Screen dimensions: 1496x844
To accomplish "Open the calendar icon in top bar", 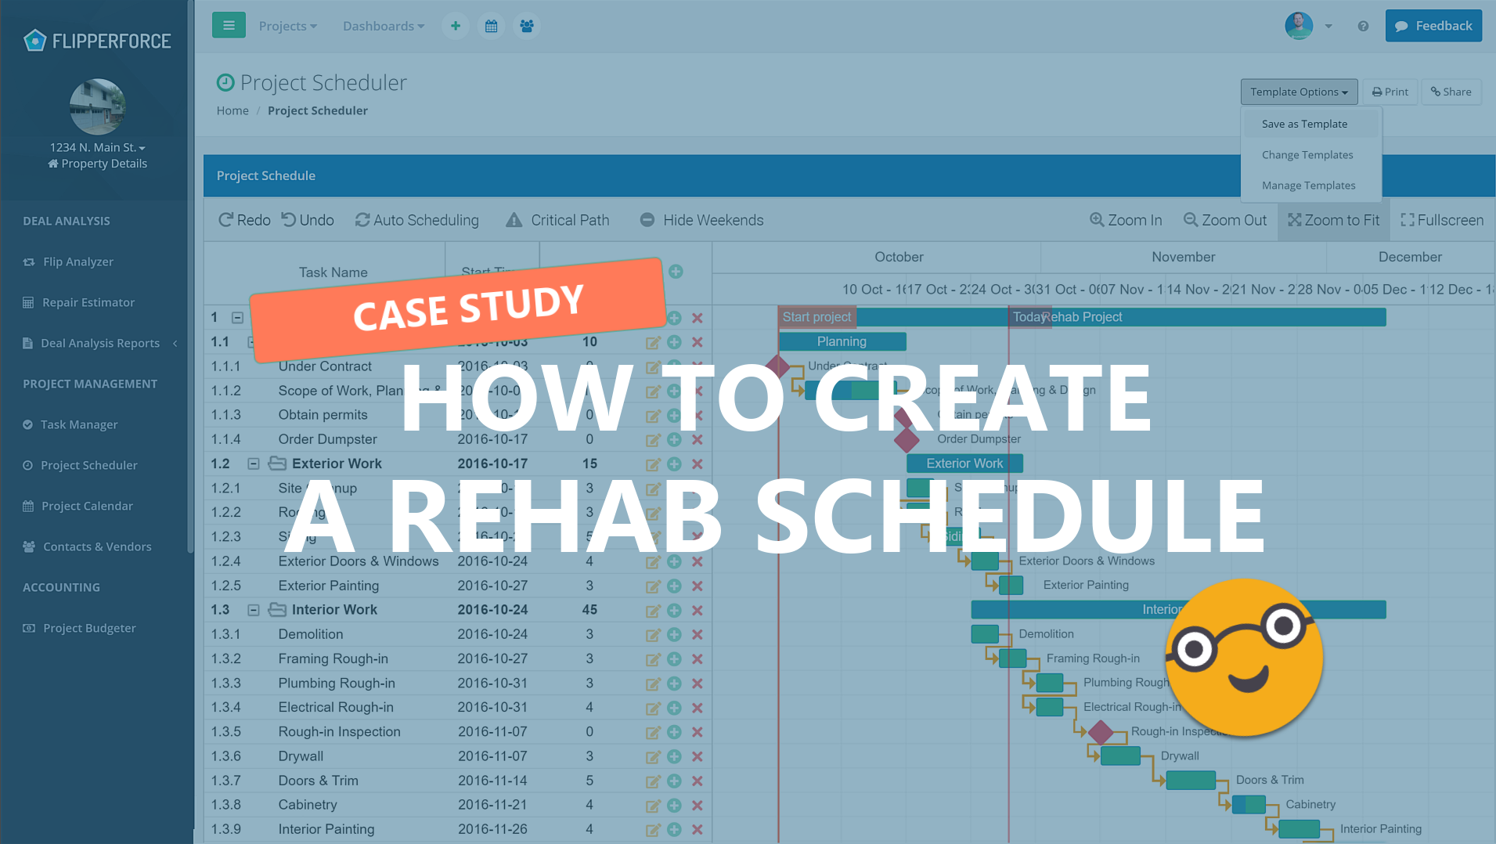I will click(492, 26).
